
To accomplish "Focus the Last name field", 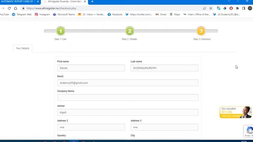I will click(x=164, y=68).
